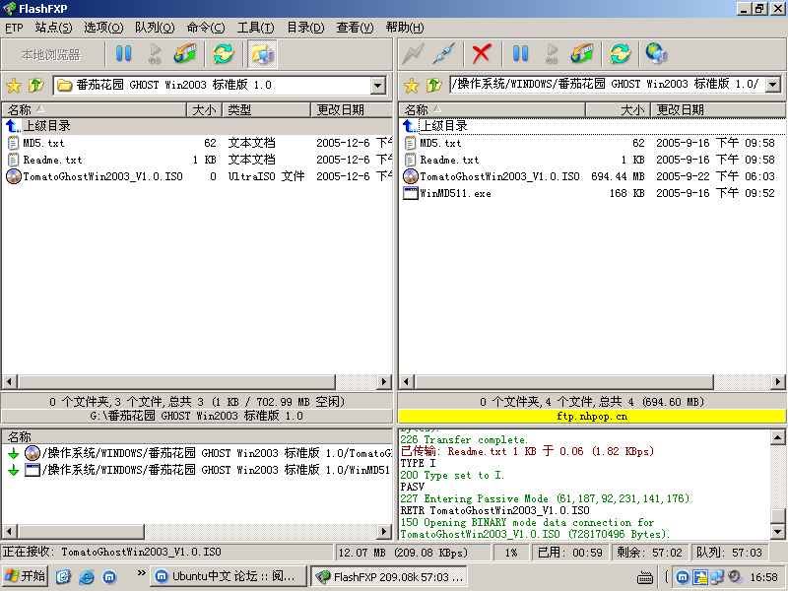
Task: Click taskbar quick launch overflow chevron
Action: click(x=141, y=573)
